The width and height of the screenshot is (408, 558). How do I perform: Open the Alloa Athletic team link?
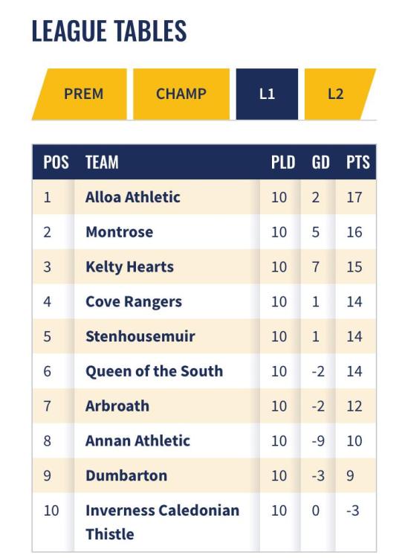click(x=133, y=197)
